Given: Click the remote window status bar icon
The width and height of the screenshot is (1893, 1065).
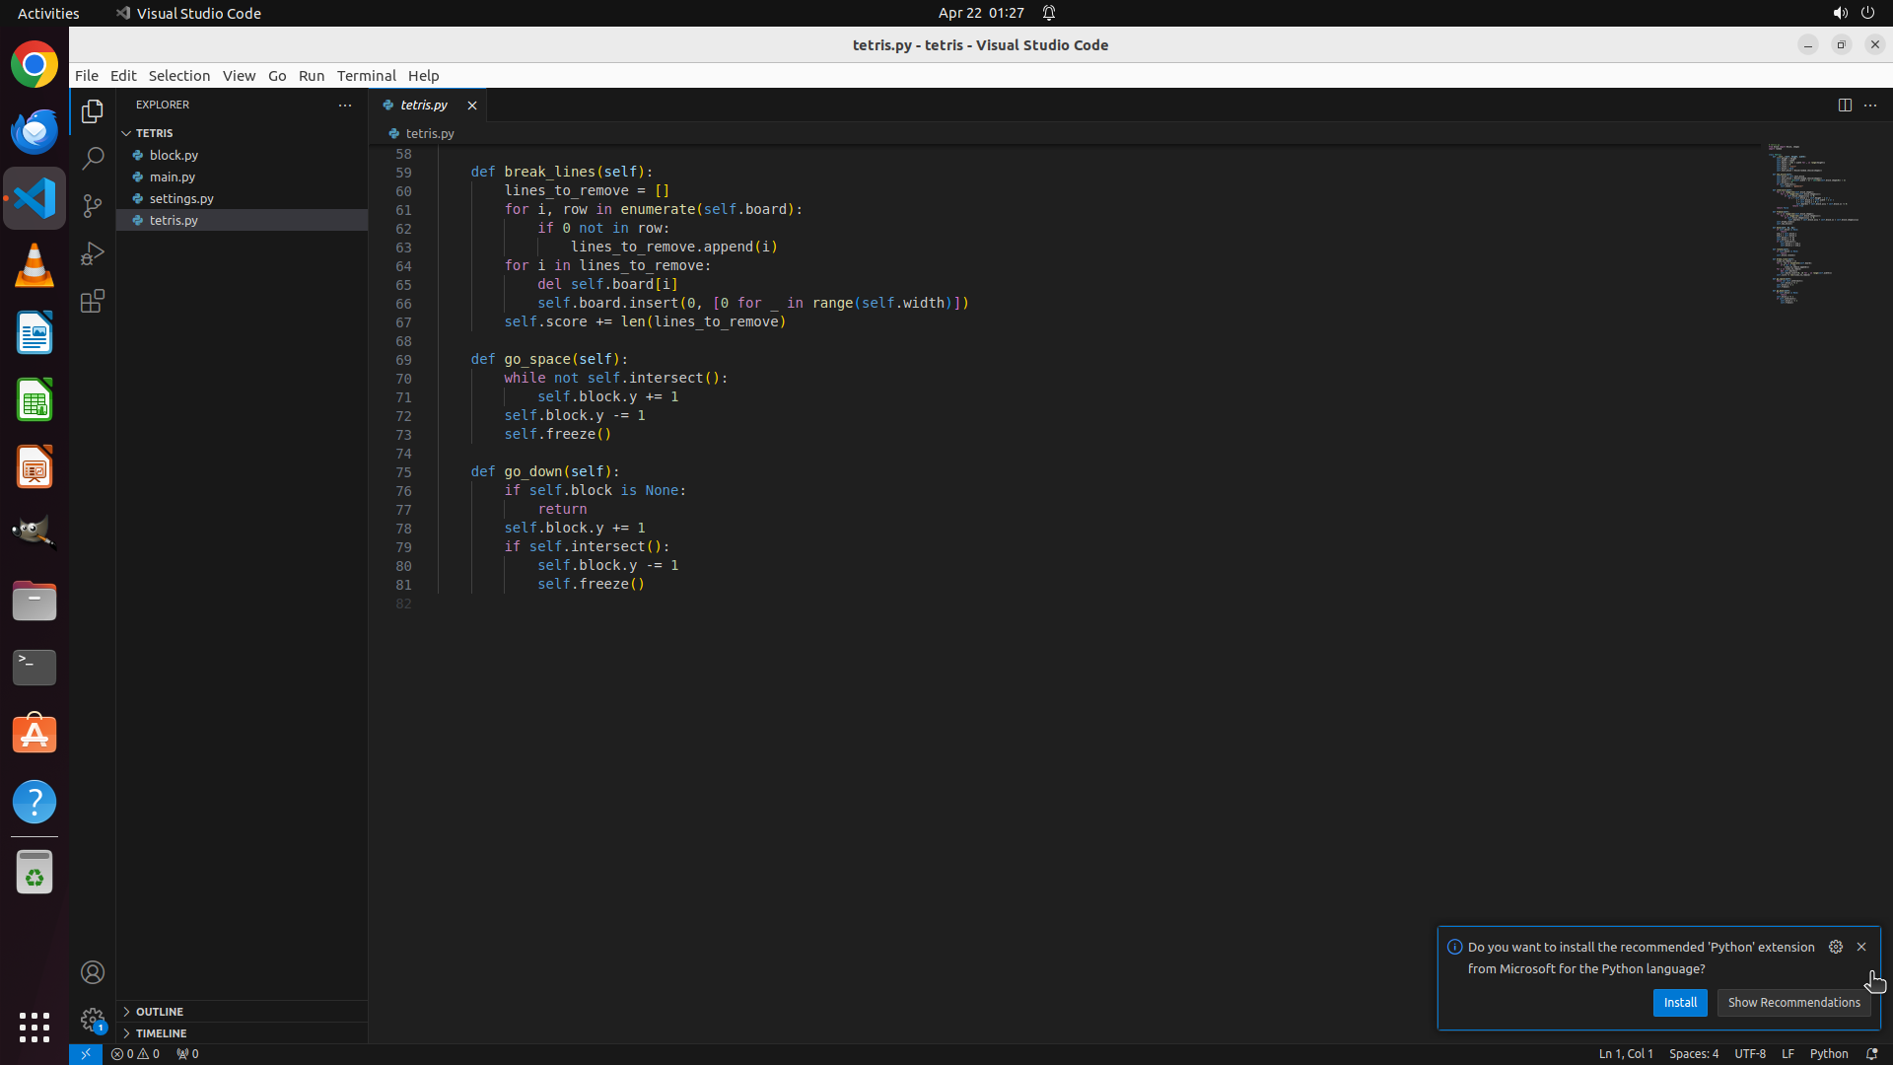Looking at the screenshot, I should click(x=86, y=1053).
